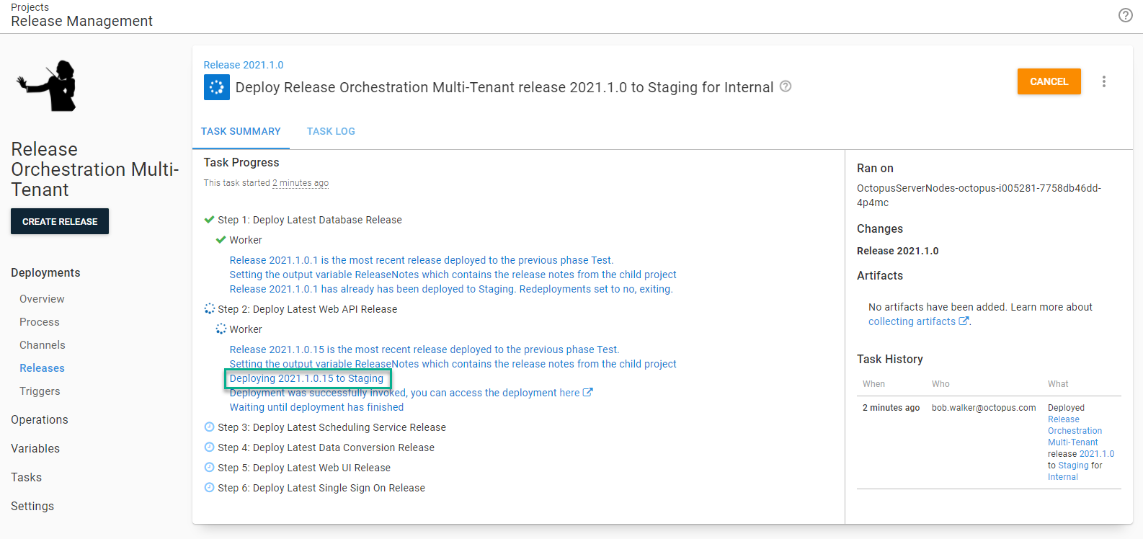
Task: Click the external link icon after 'here'
Action: 587,393
